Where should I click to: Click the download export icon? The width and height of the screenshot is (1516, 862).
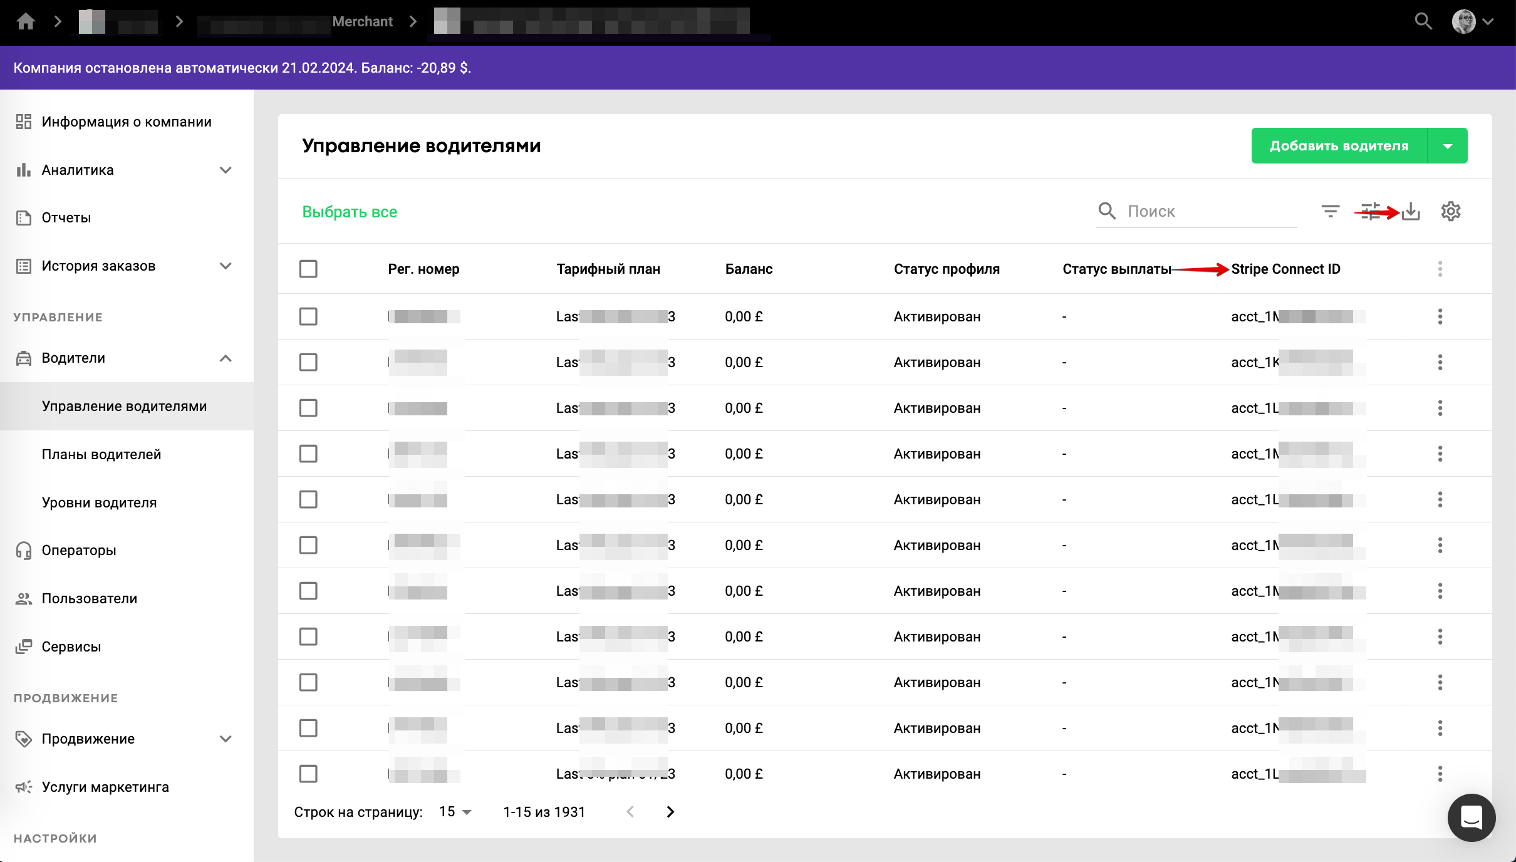click(x=1411, y=211)
